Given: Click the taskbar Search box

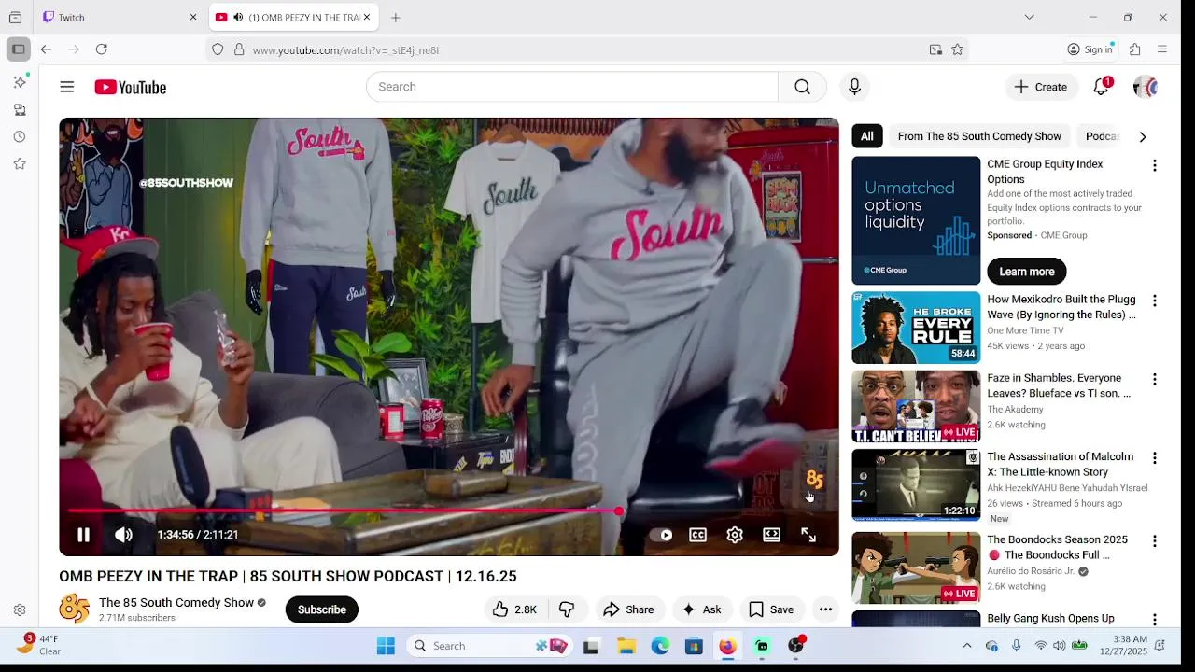Looking at the screenshot, I should point(492,646).
